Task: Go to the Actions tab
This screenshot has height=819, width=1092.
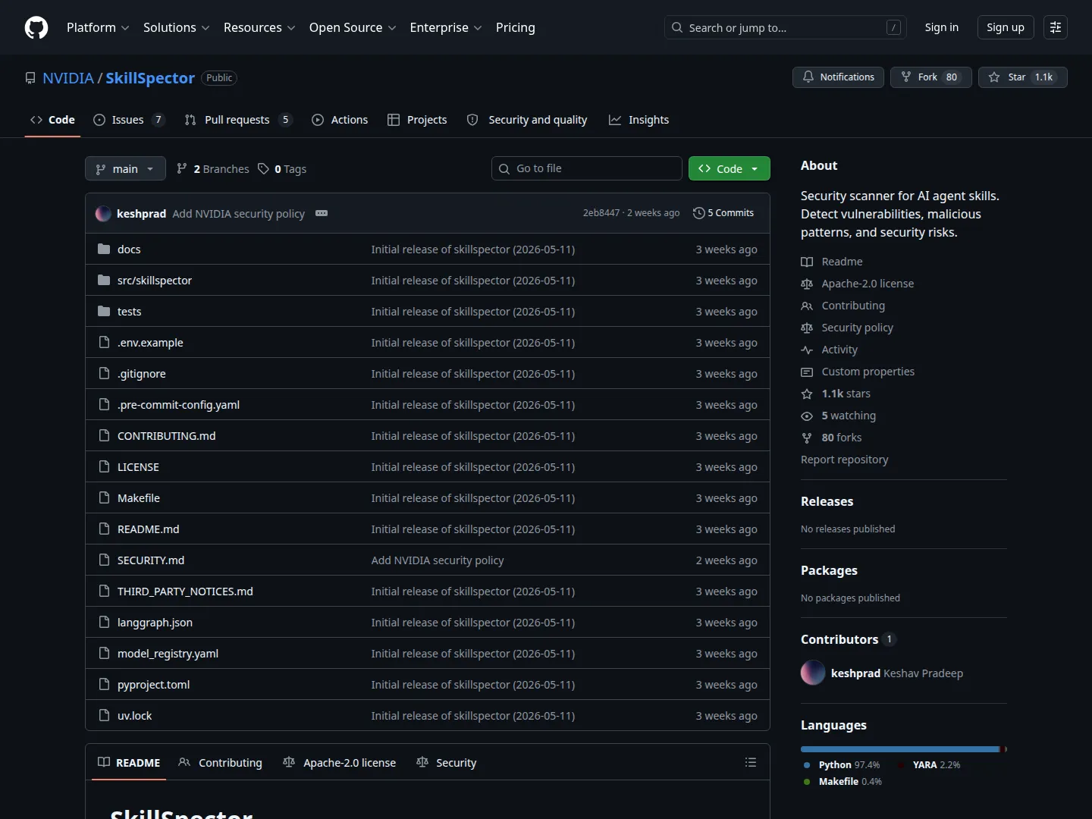Action: (x=340, y=120)
